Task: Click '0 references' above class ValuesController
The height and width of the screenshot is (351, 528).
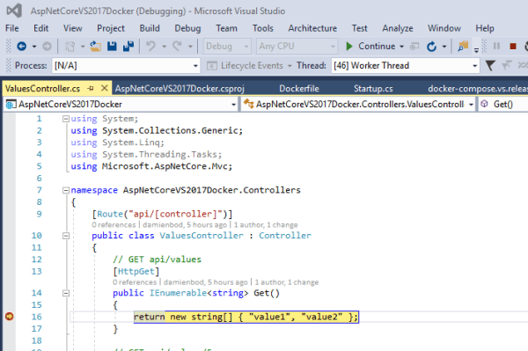Action: coord(114,225)
